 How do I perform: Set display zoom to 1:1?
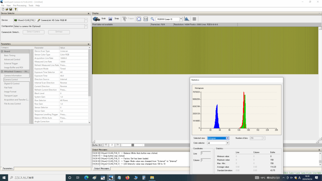(146, 19)
